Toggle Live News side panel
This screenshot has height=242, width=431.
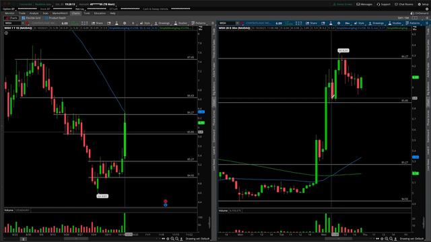tap(214, 165)
